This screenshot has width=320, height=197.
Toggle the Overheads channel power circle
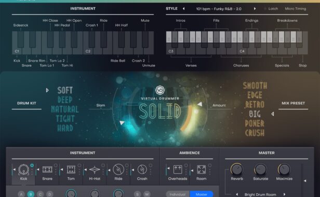186,165
